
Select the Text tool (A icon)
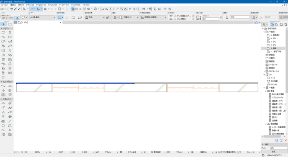point(3,112)
